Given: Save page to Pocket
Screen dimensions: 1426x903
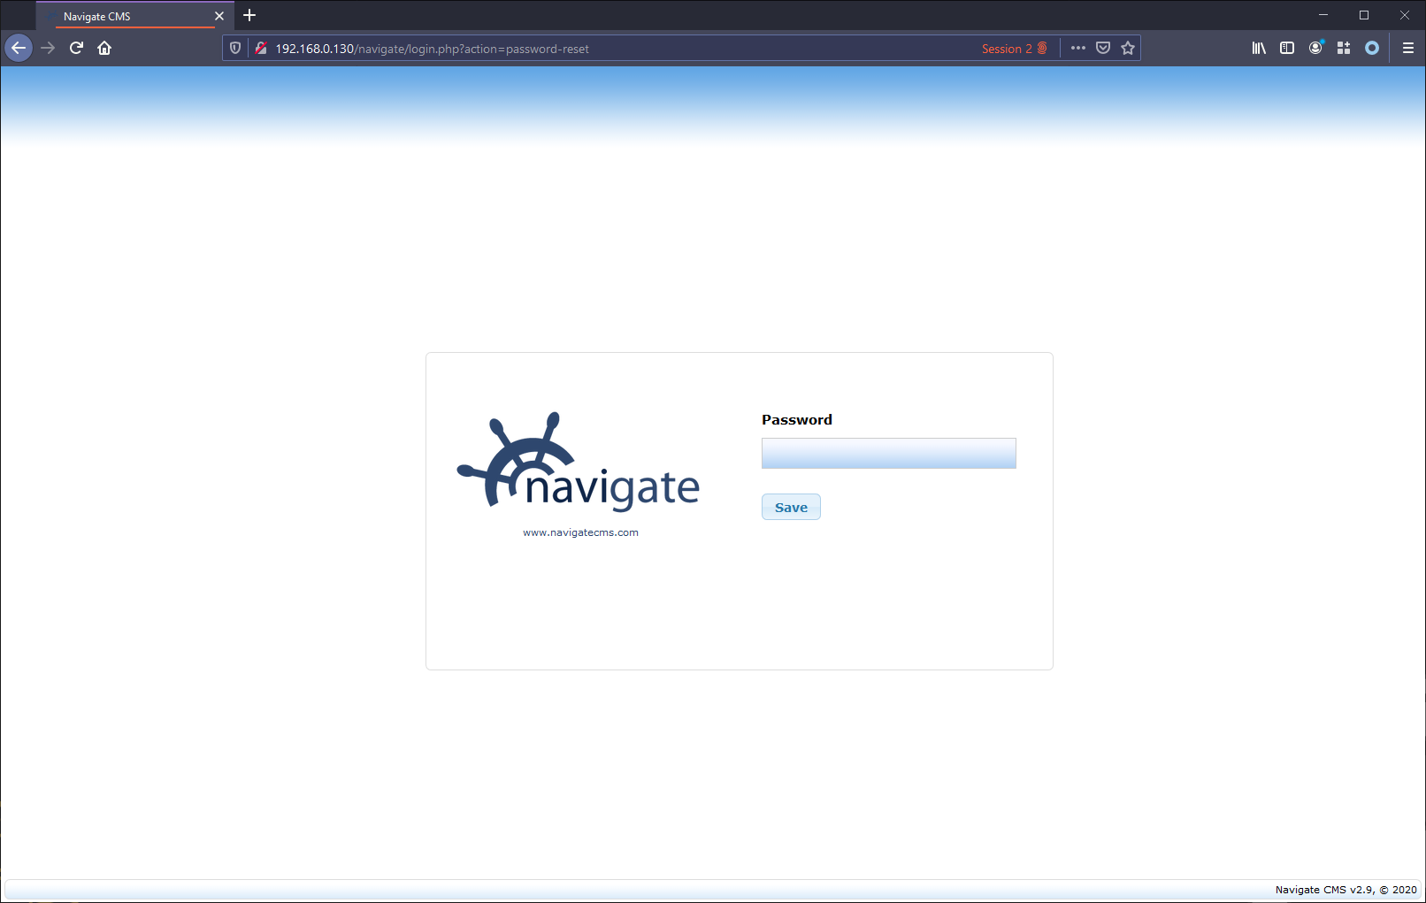Looking at the screenshot, I should (1103, 48).
